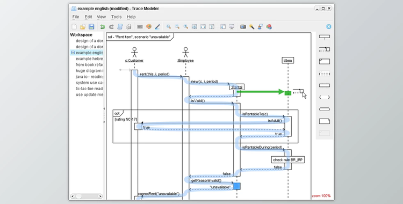Open the View menu

101,17
